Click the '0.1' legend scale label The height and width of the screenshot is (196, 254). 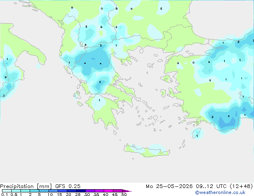click(x=4, y=194)
